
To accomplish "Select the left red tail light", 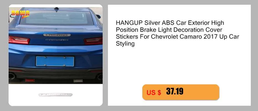I will coord(19,40).
